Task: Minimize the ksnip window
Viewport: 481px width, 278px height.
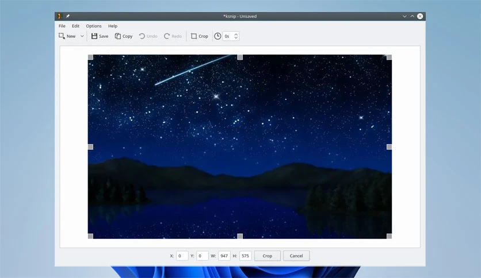Action: point(404,16)
